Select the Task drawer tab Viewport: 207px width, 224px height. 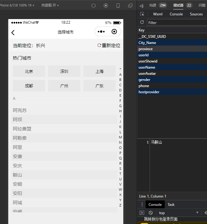(171, 204)
